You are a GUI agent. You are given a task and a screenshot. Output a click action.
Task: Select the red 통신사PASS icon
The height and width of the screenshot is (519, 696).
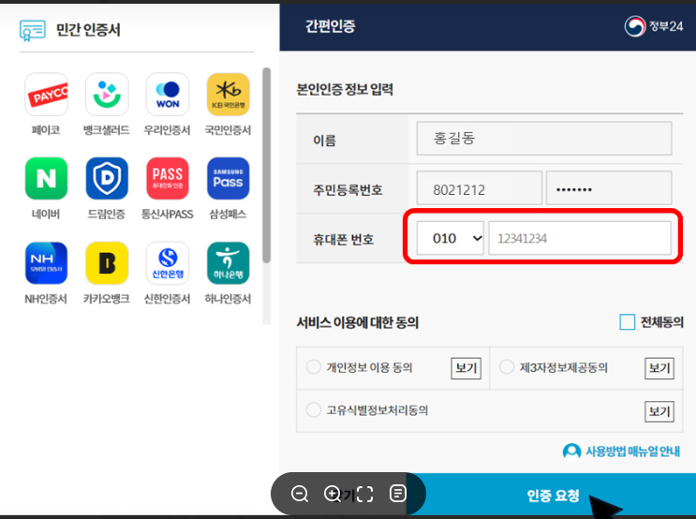(x=168, y=179)
